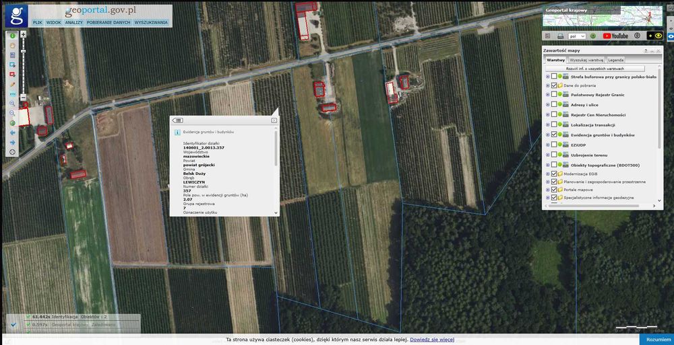
Task: Click back tag icon in info popup
Action: (x=178, y=120)
